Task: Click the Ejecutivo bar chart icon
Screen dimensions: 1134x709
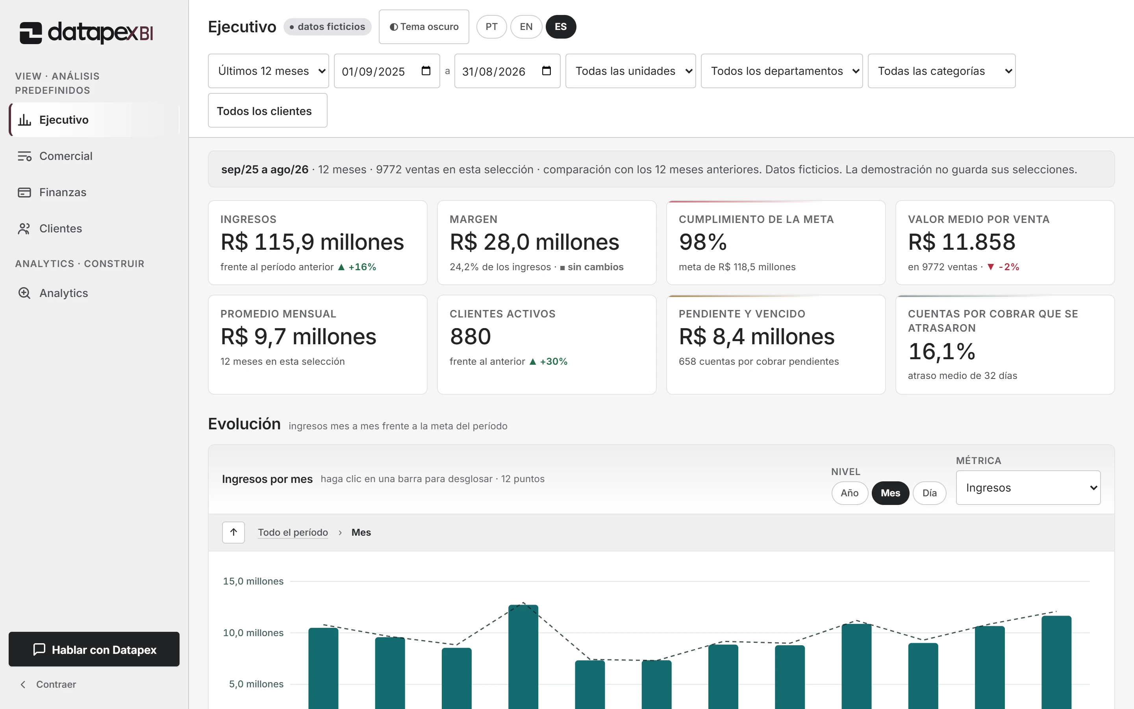Action: coord(24,120)
